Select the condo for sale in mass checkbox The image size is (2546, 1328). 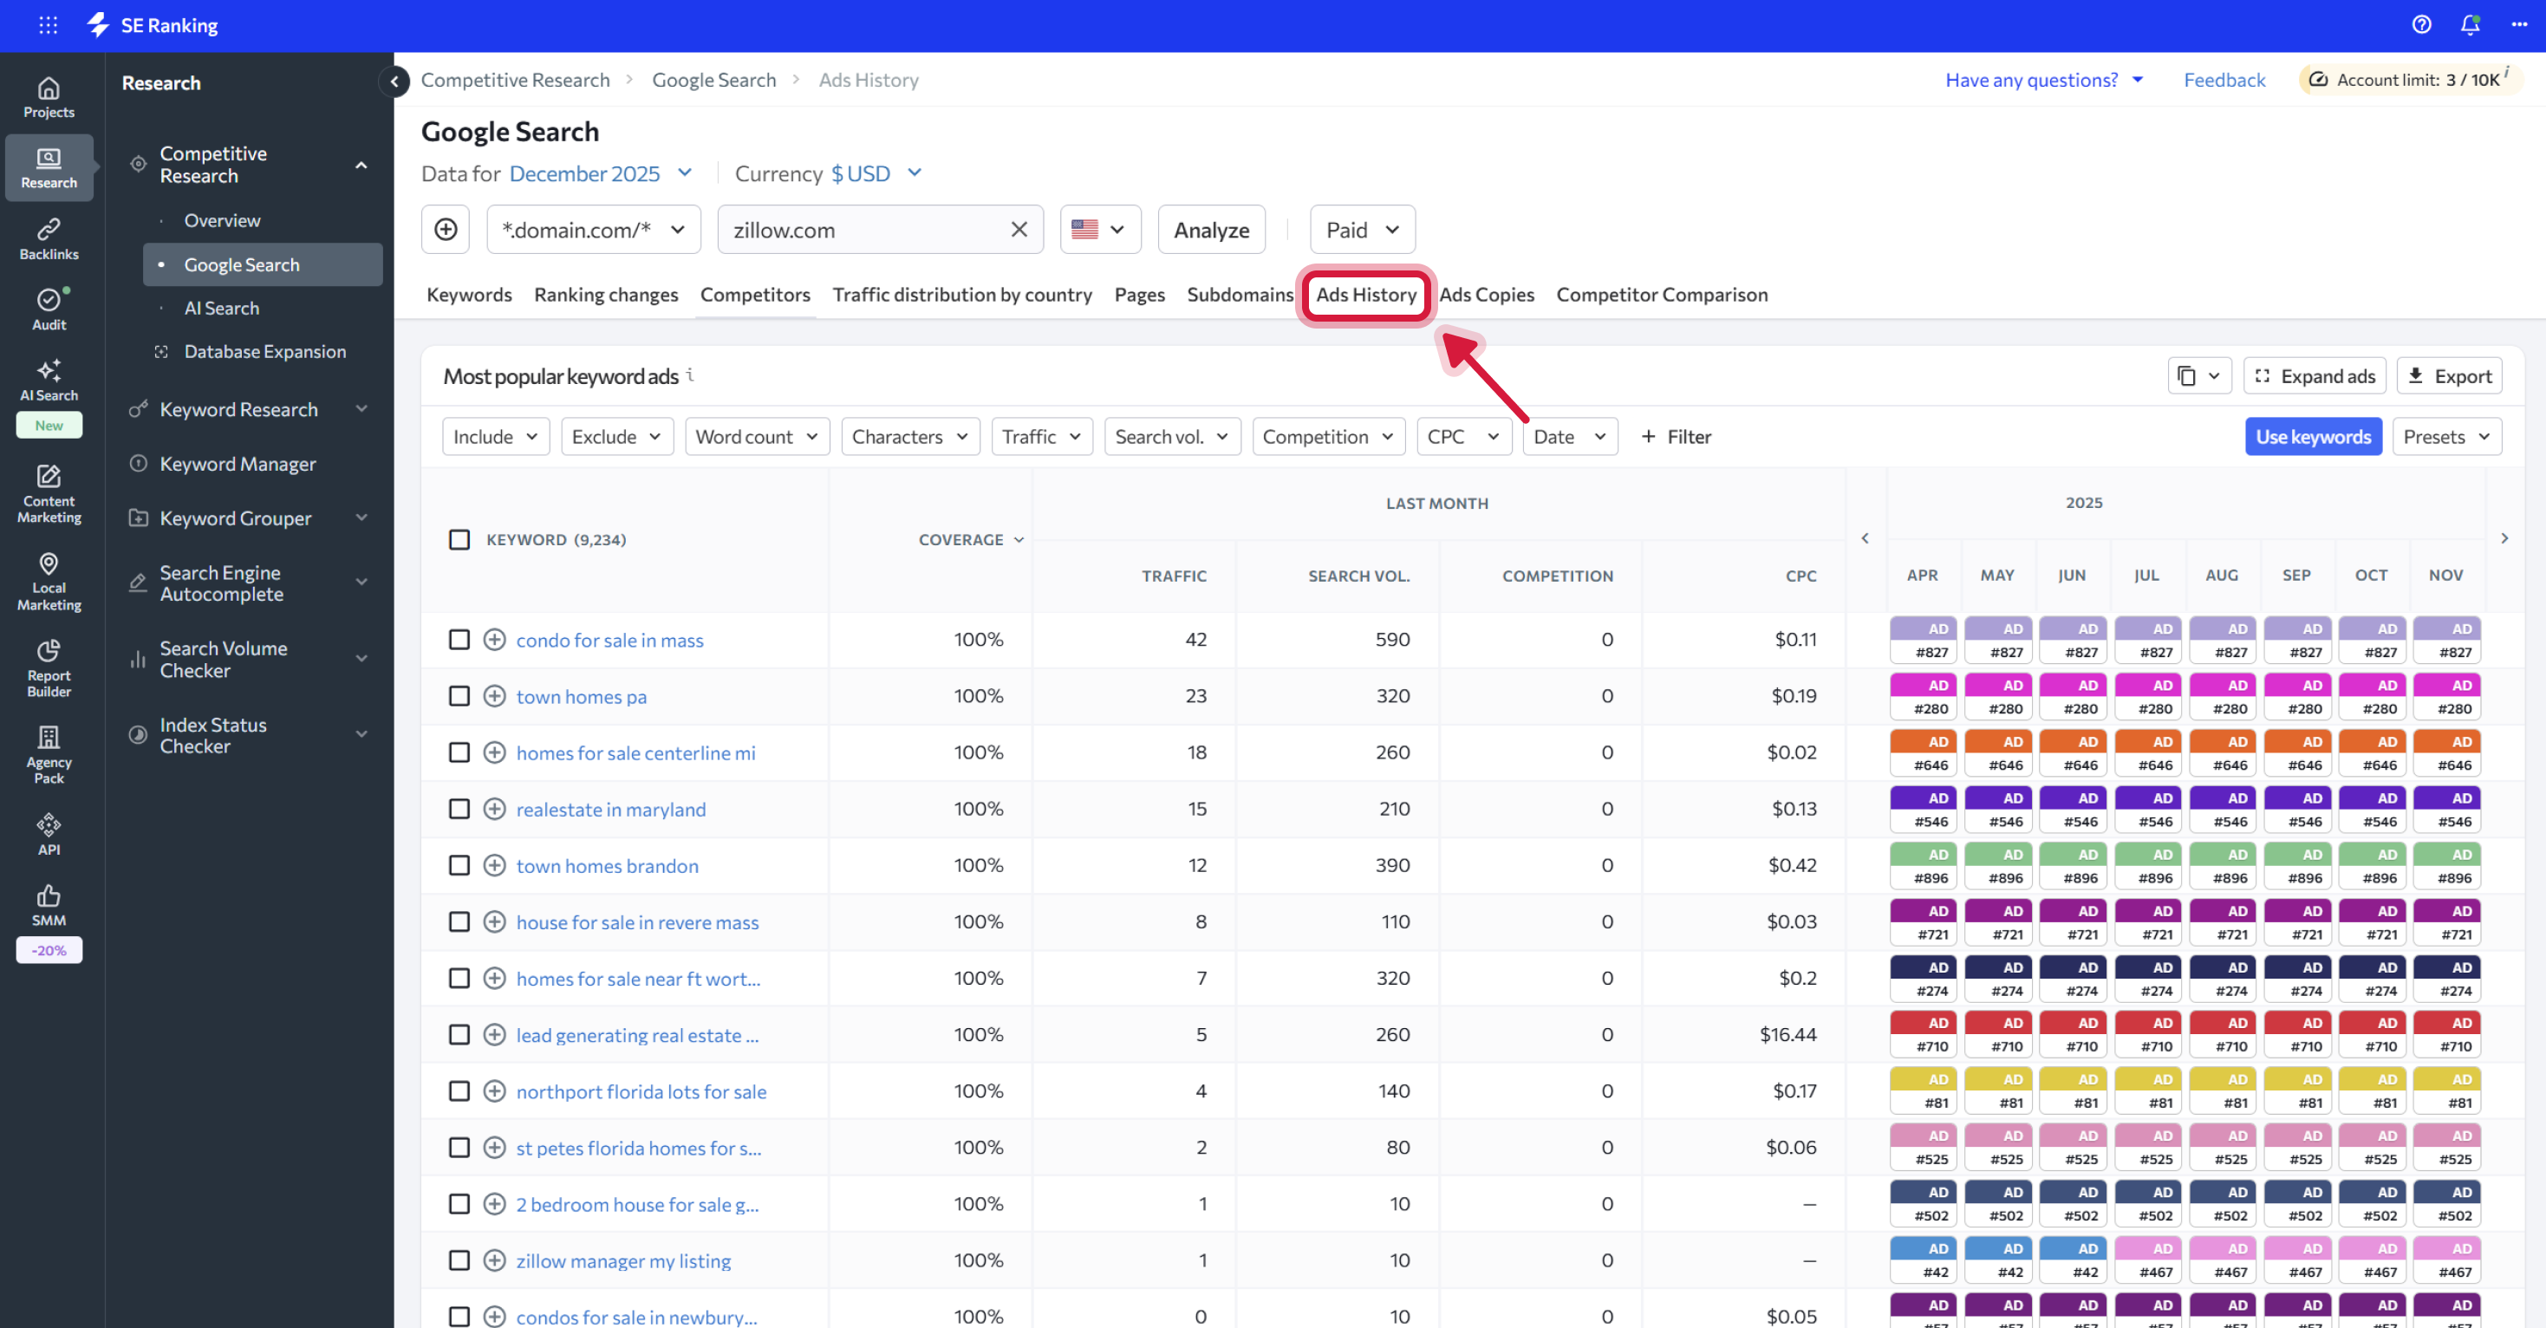coord(459,640)
